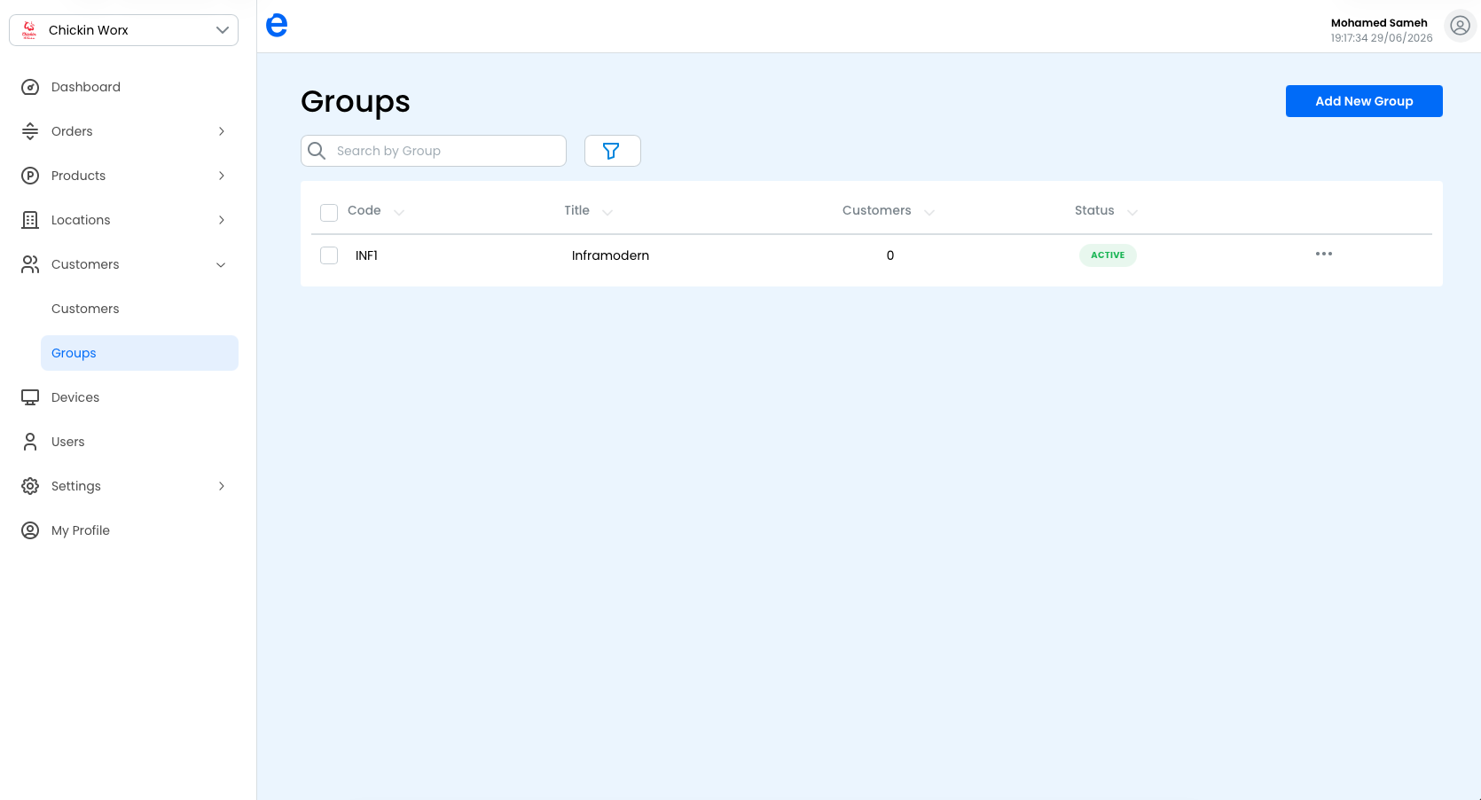The width and height of the screenshot is (1481, 800).
Task: Click the Customers people icon in sidebar
Action: (x=30, y=264)
